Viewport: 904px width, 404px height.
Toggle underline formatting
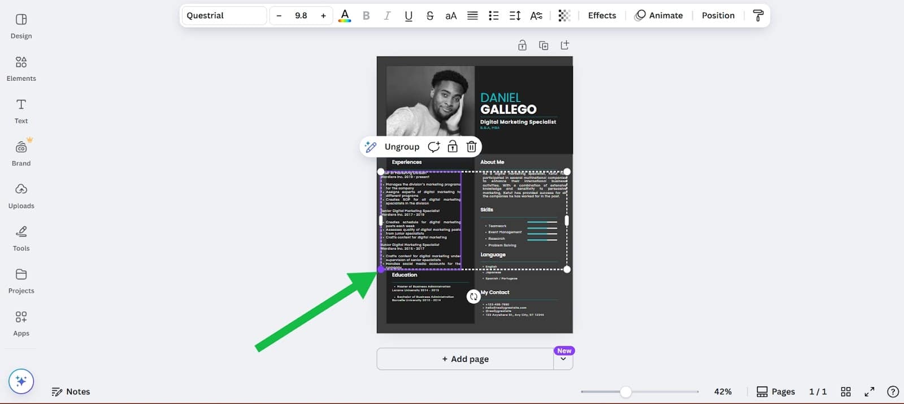point(408,16)
